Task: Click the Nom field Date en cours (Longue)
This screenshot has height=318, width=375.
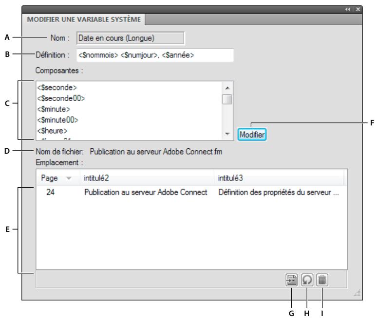Action: pos(131,38)
